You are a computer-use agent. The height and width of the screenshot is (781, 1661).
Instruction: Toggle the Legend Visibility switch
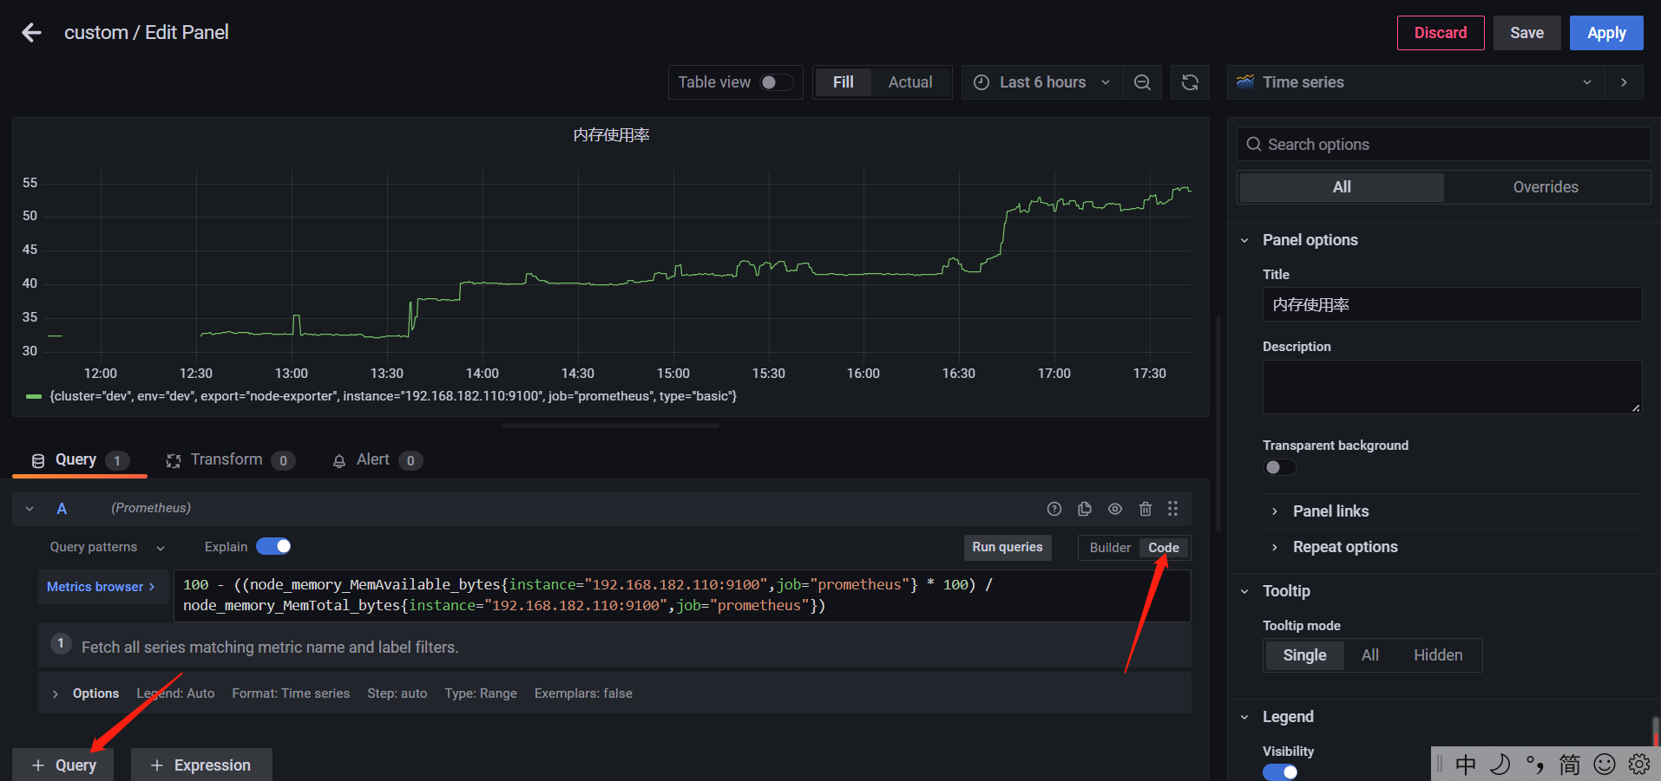[x=1280, y=771]
